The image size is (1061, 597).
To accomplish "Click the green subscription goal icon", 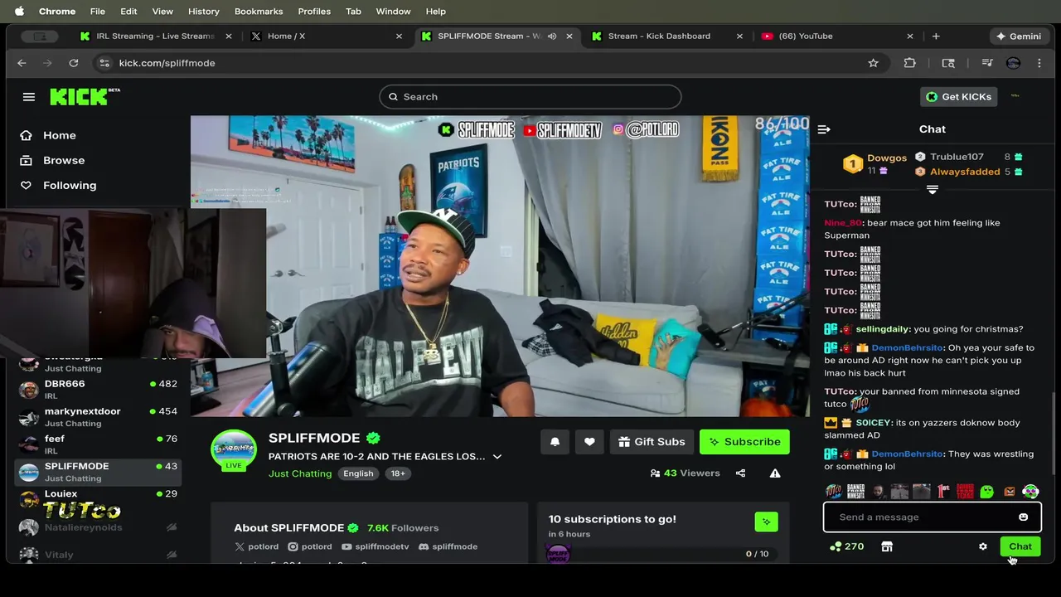I will (766, 522).
